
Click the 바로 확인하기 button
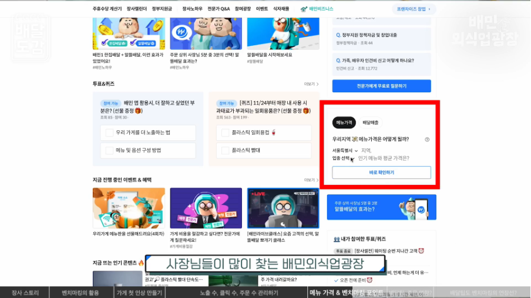point(382,172)
